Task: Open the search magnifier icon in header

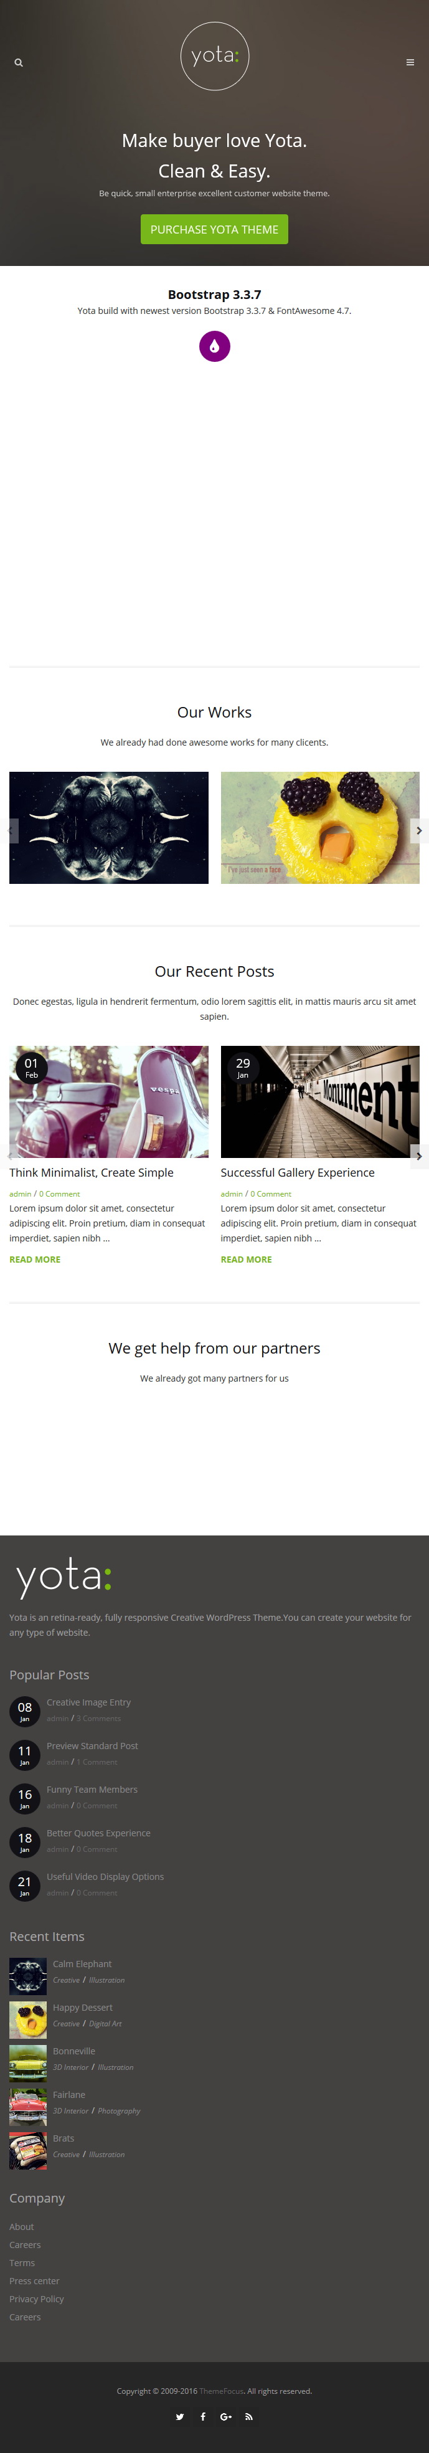Action: tap(18, 63)
